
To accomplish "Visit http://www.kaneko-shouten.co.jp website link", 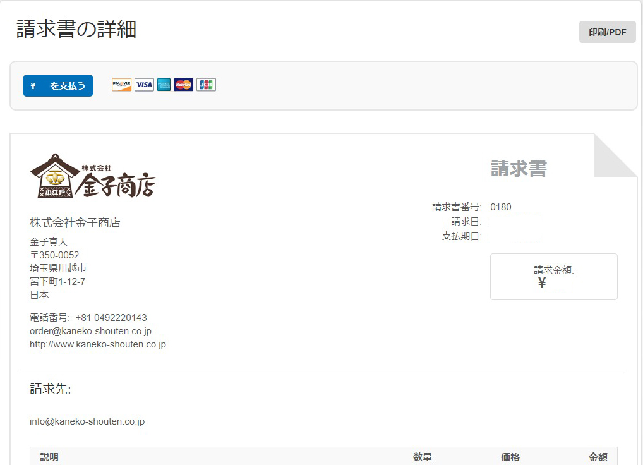I will click(x=97, y=344).
